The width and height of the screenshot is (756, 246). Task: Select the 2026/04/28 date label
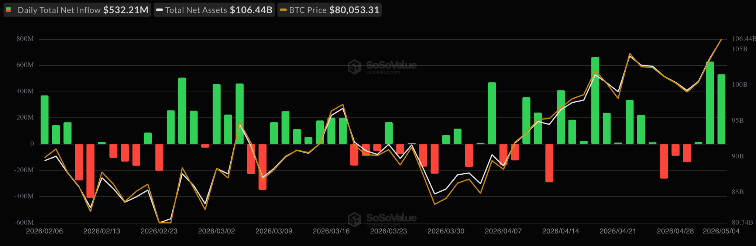[x=676, y=231]
